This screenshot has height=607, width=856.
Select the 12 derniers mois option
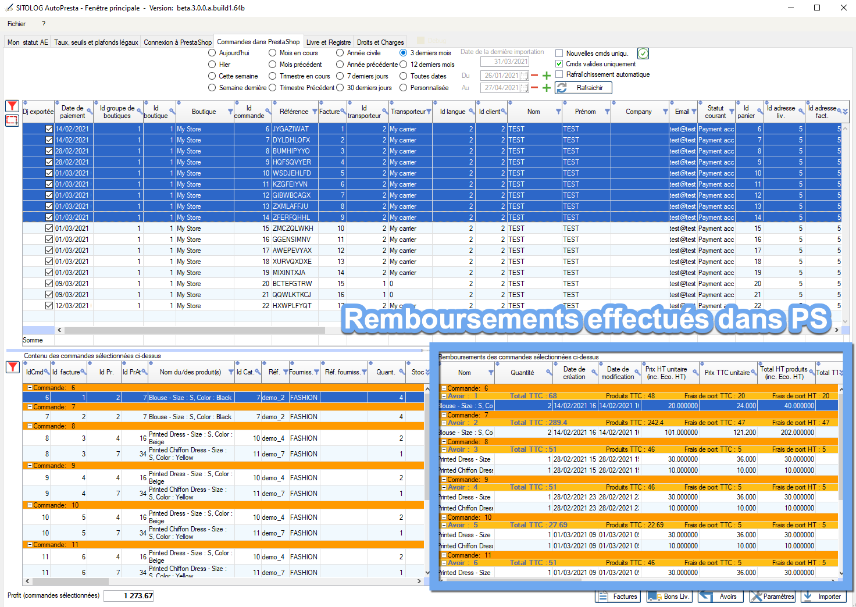403,65
